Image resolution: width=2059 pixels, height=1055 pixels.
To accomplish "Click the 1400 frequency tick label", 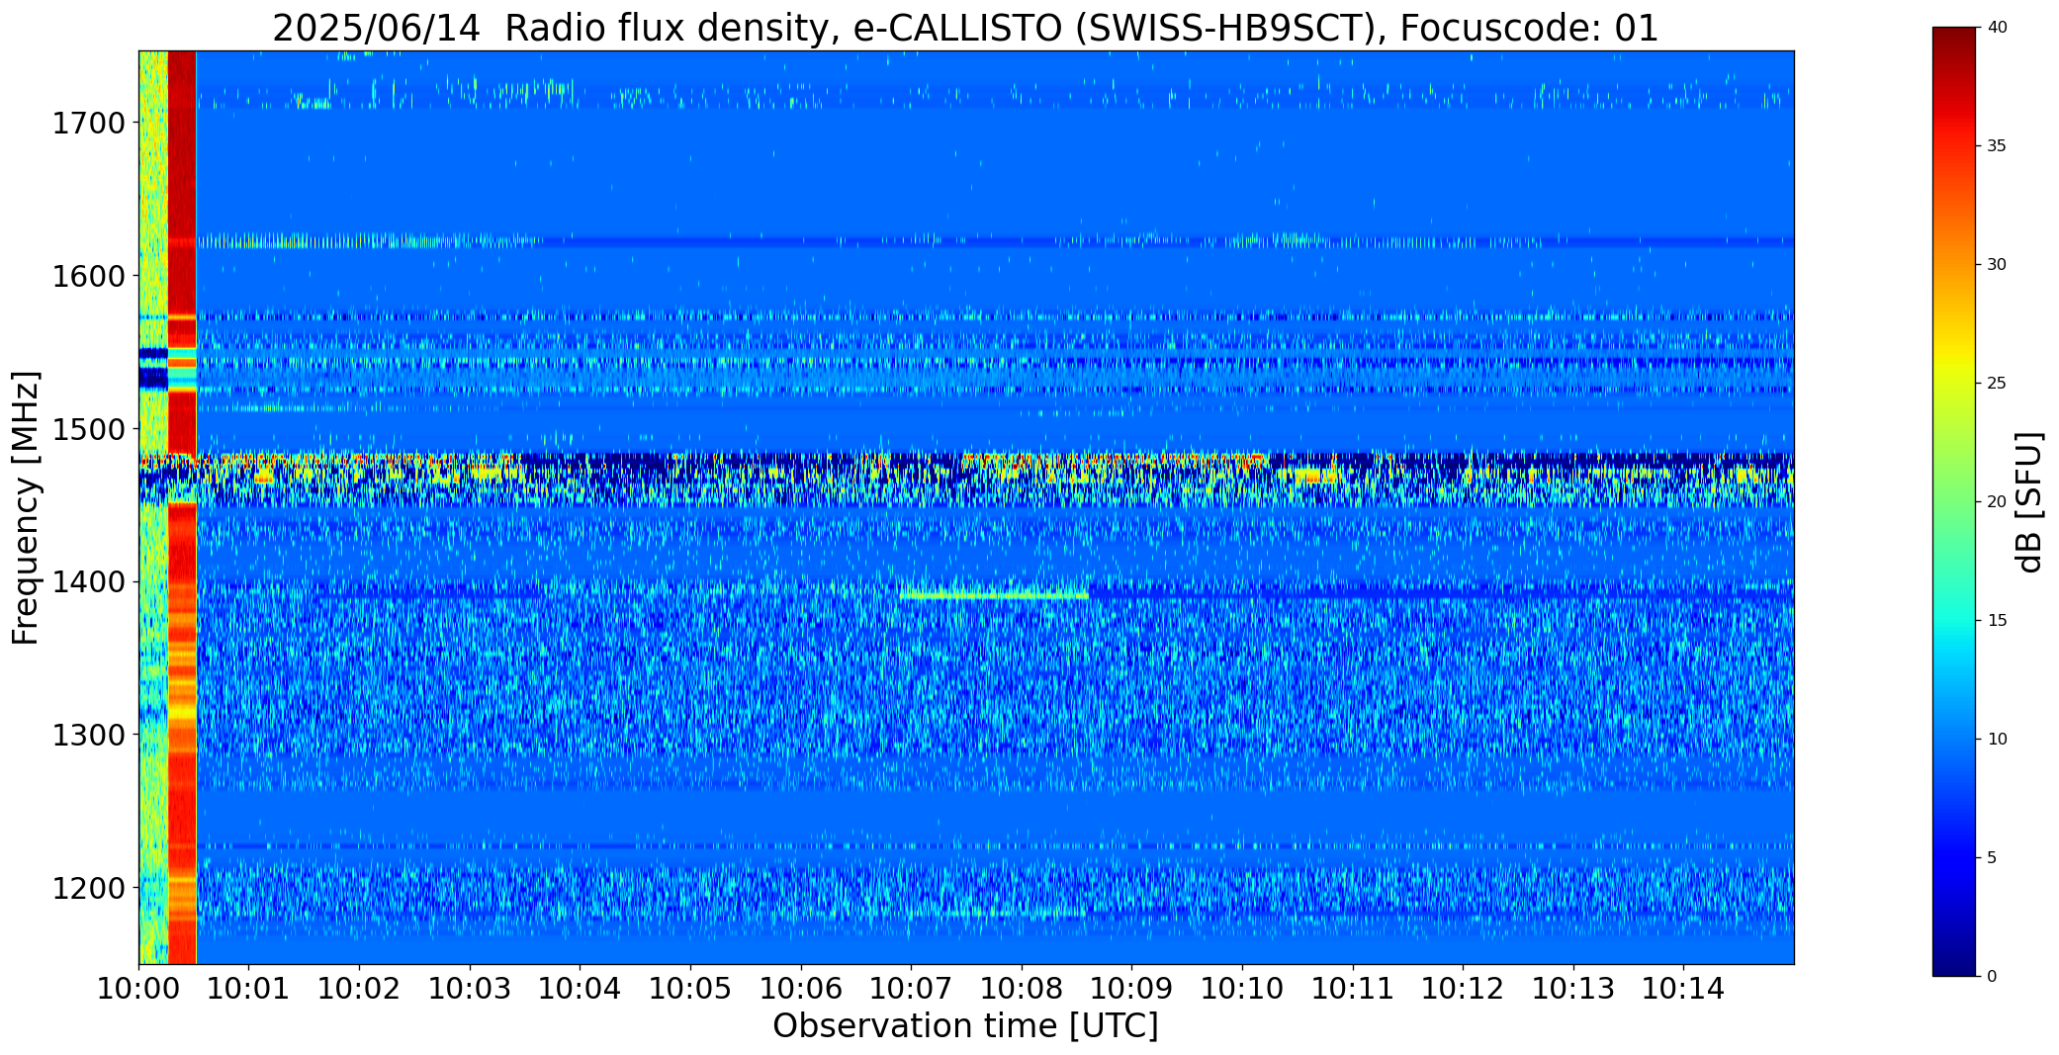I will [89, 582].
